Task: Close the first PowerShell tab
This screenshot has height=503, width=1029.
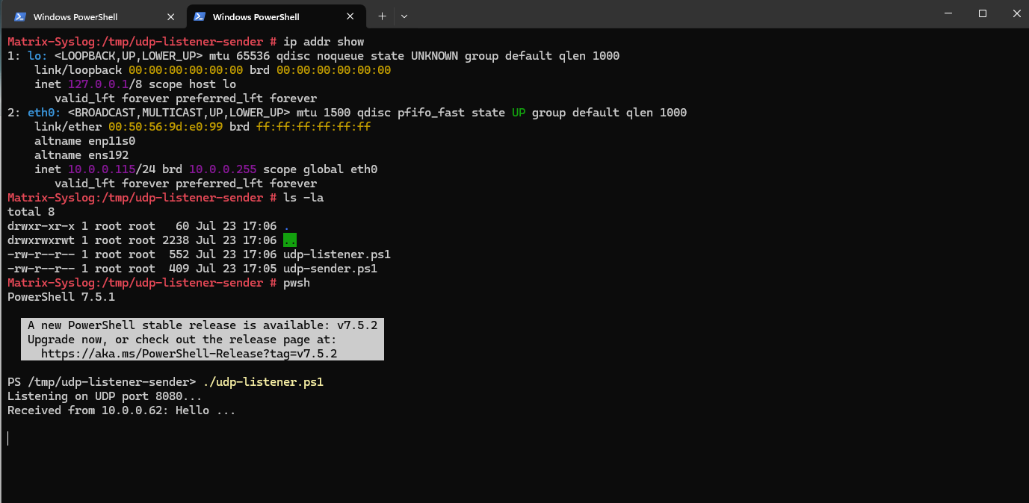Action: pos(171,16)
